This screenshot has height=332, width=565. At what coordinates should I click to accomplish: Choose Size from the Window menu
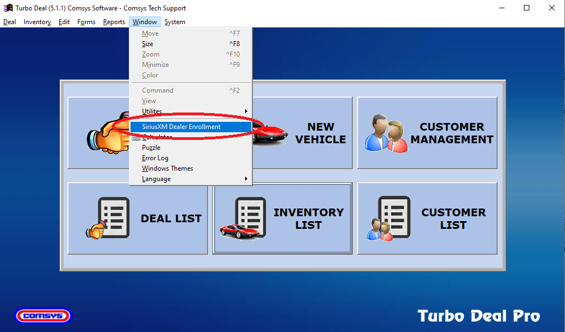tap(190, 44)
